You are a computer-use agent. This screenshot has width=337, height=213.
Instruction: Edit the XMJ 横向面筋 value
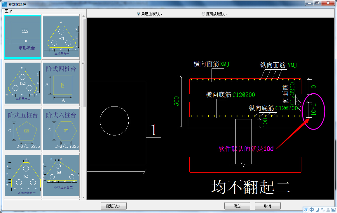[x=225, y=64]
